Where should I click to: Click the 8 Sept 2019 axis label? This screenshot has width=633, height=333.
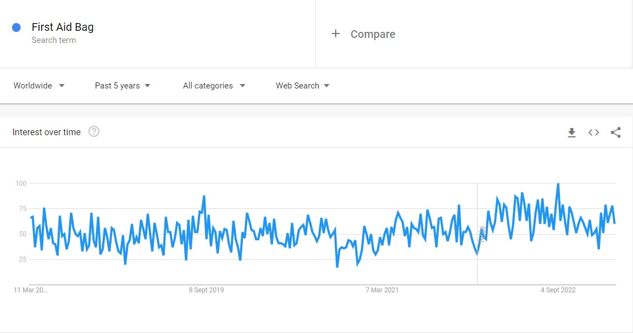tap(206, 290)
